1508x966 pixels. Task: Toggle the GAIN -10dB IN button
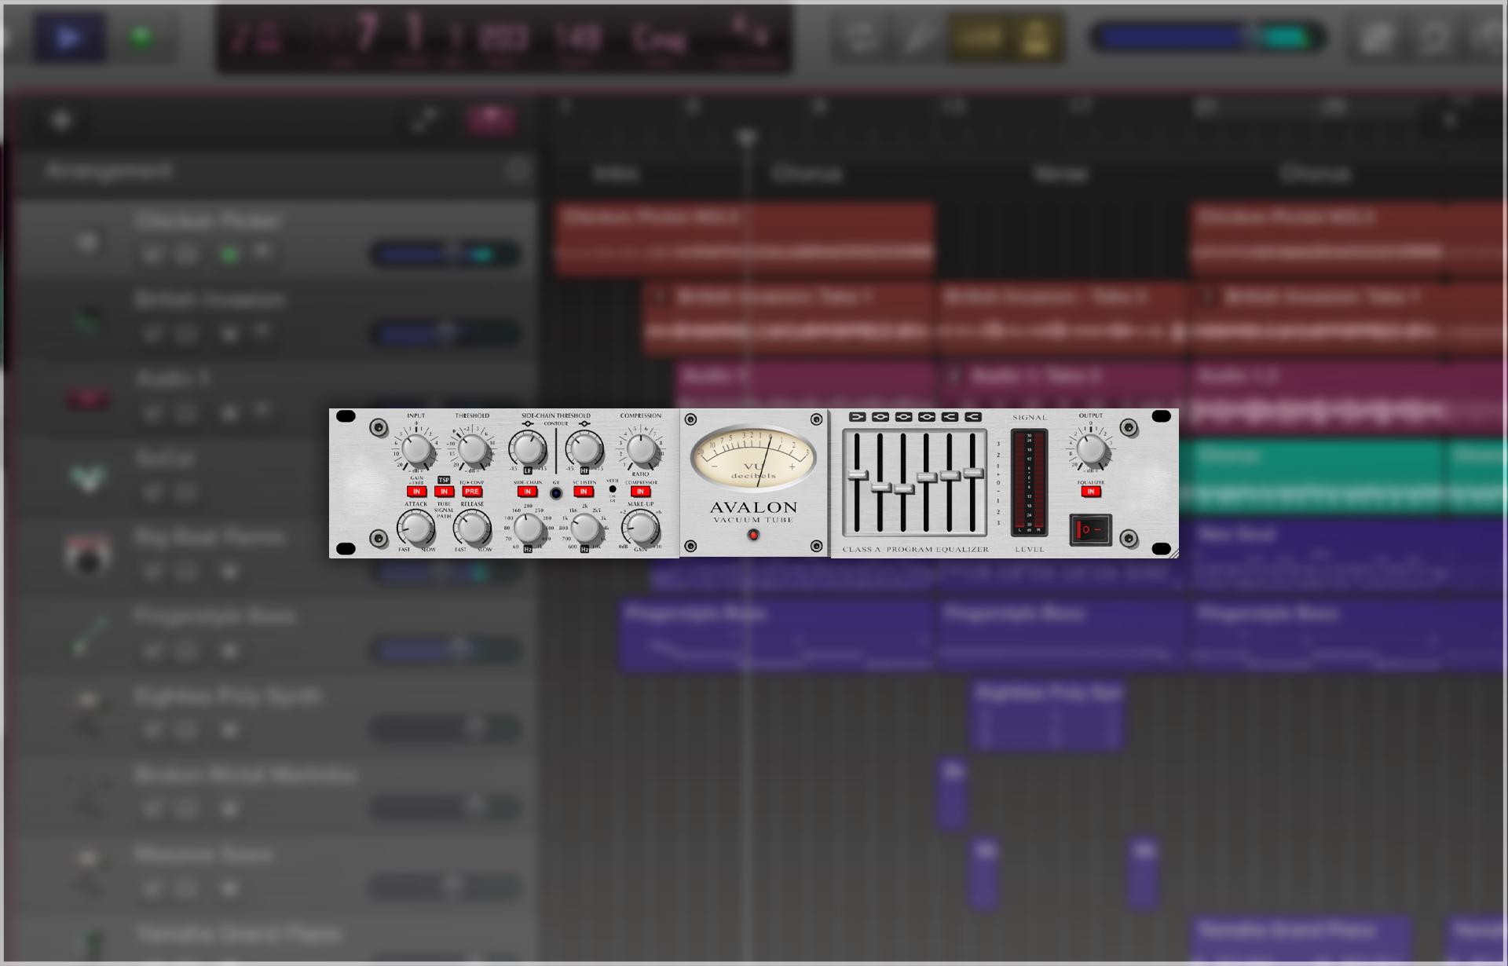point(416,492)
